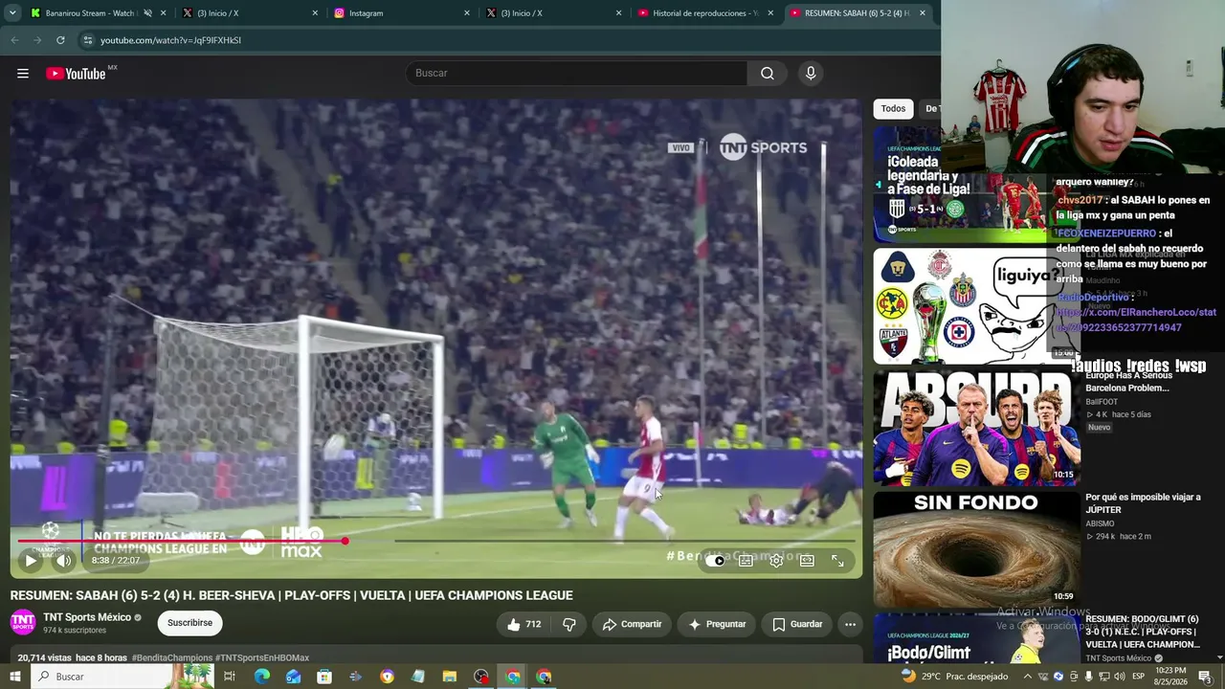Open the ABSURD Barcelona video thumbnail
1225x689 pixels.
point(977,428)
